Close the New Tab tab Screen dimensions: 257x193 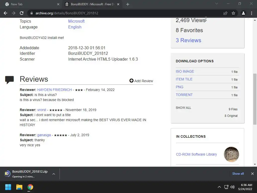58,4
